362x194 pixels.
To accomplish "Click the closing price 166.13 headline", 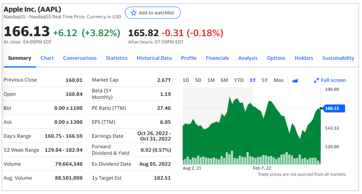I will click(x=27, y=31).
